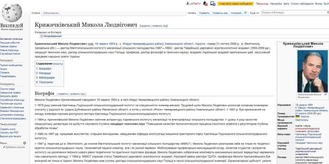Collapse contents with скрыть toggle
The image size is (329, 164).
(58, 64)
